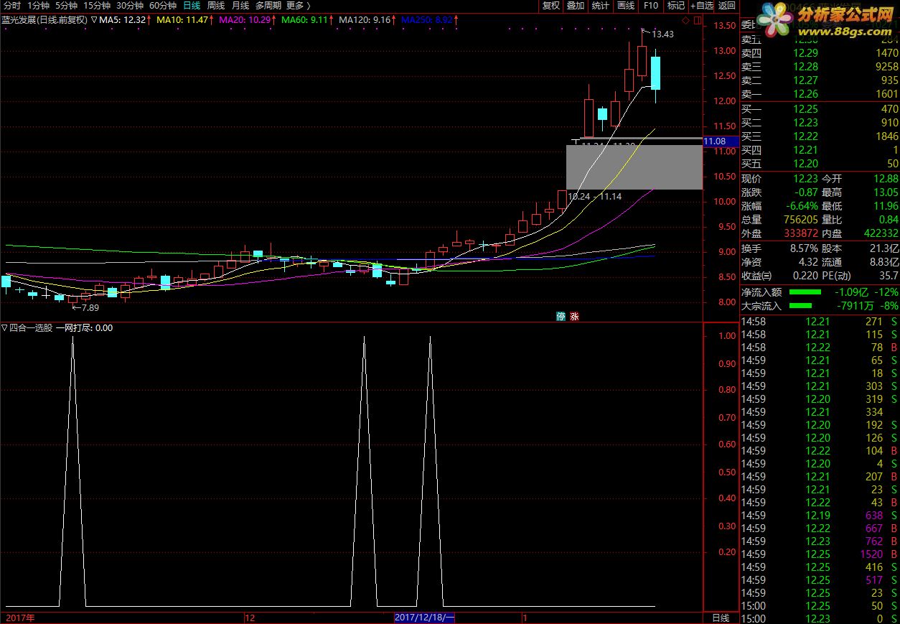Click the 2017/12/18/一 date marker on time axis
Image resolution: width=900 pixels, height=624 pixels.
coord(425,618)
